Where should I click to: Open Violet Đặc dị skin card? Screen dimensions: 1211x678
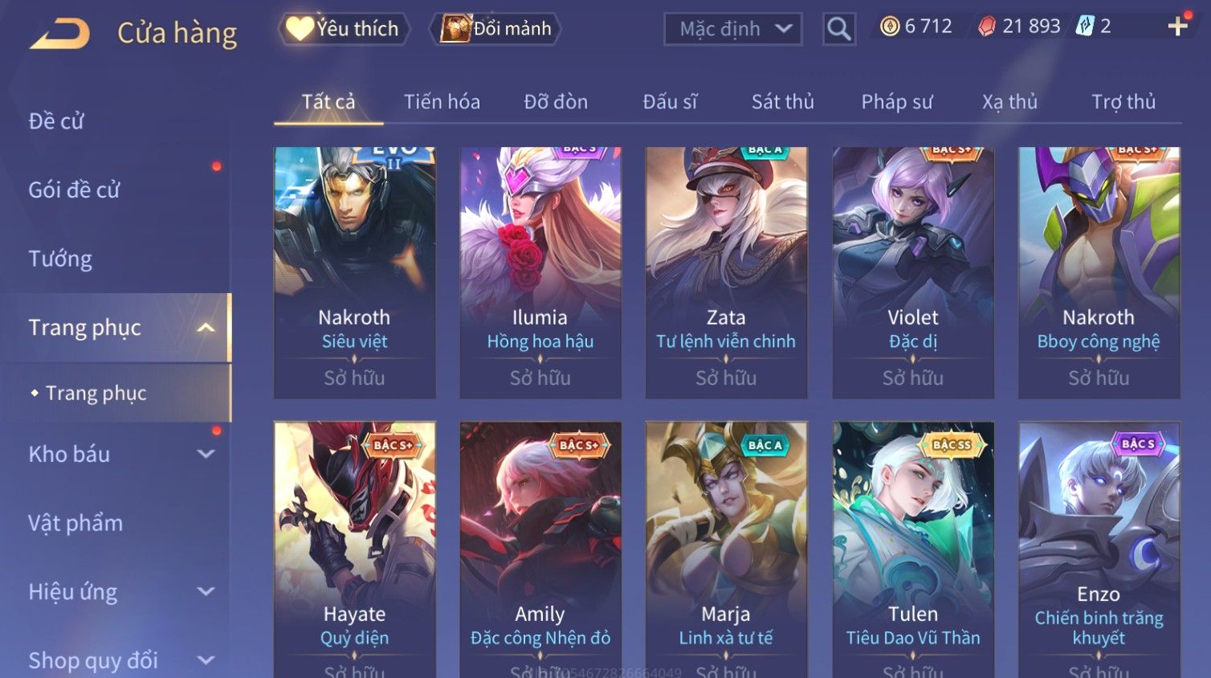[x=913, y=272]
